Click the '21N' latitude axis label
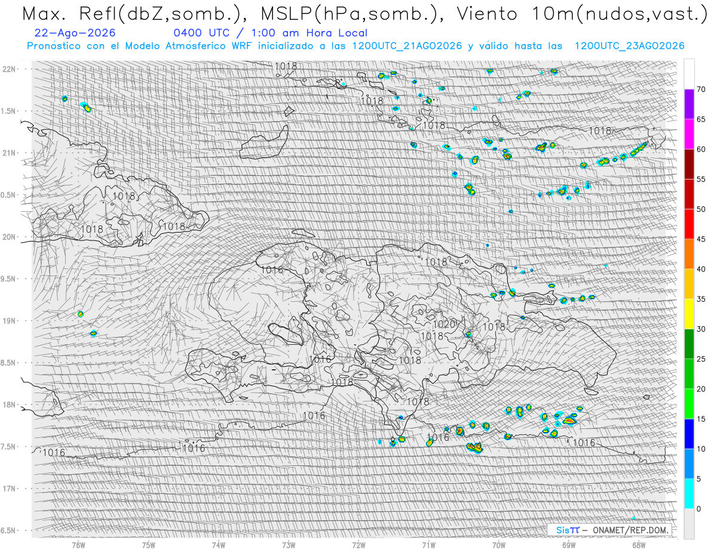This screenshot has height=553, width=717. [9, 153]
